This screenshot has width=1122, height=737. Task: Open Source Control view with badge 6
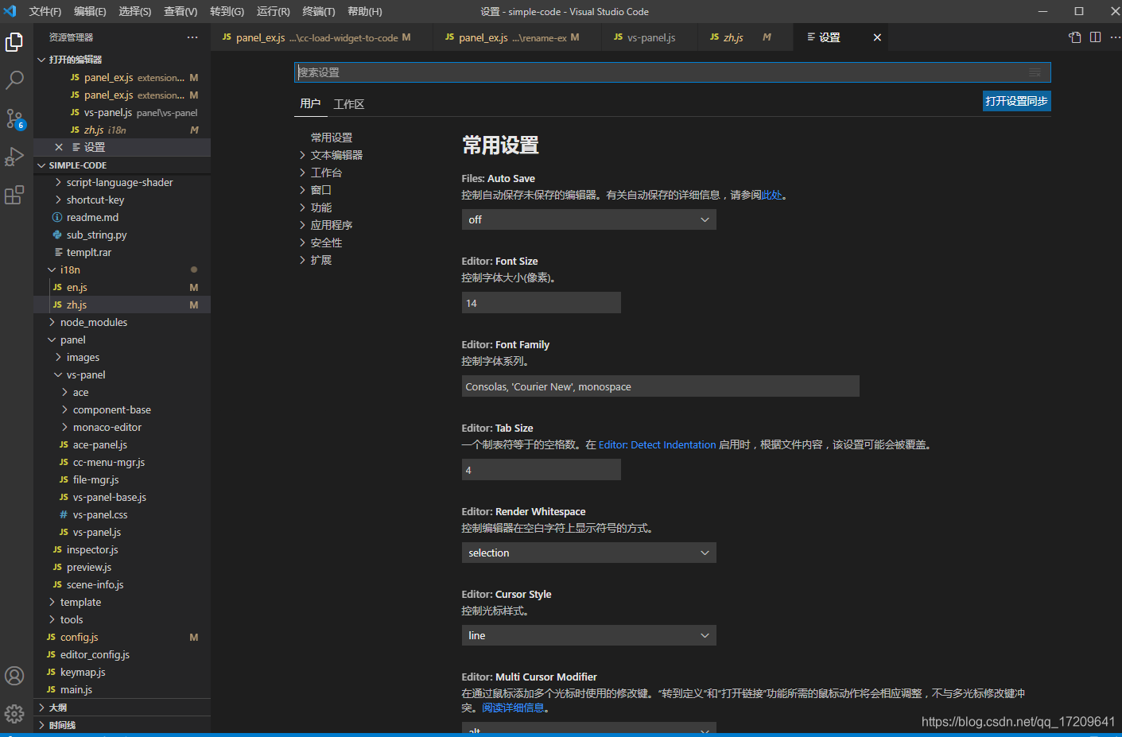point(14,119)
